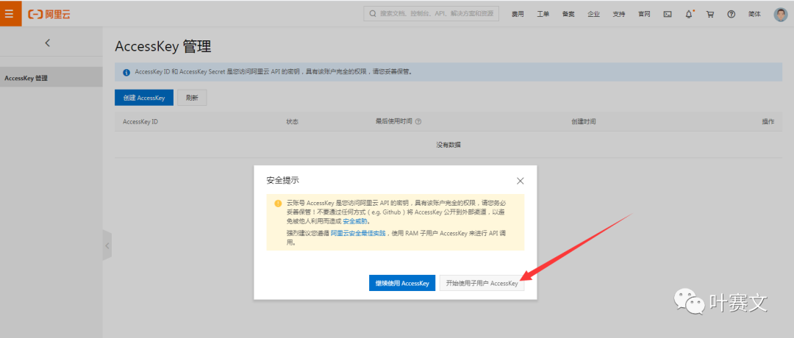
Task: Click the 状态 column header
Action: (x=292, y=122)
